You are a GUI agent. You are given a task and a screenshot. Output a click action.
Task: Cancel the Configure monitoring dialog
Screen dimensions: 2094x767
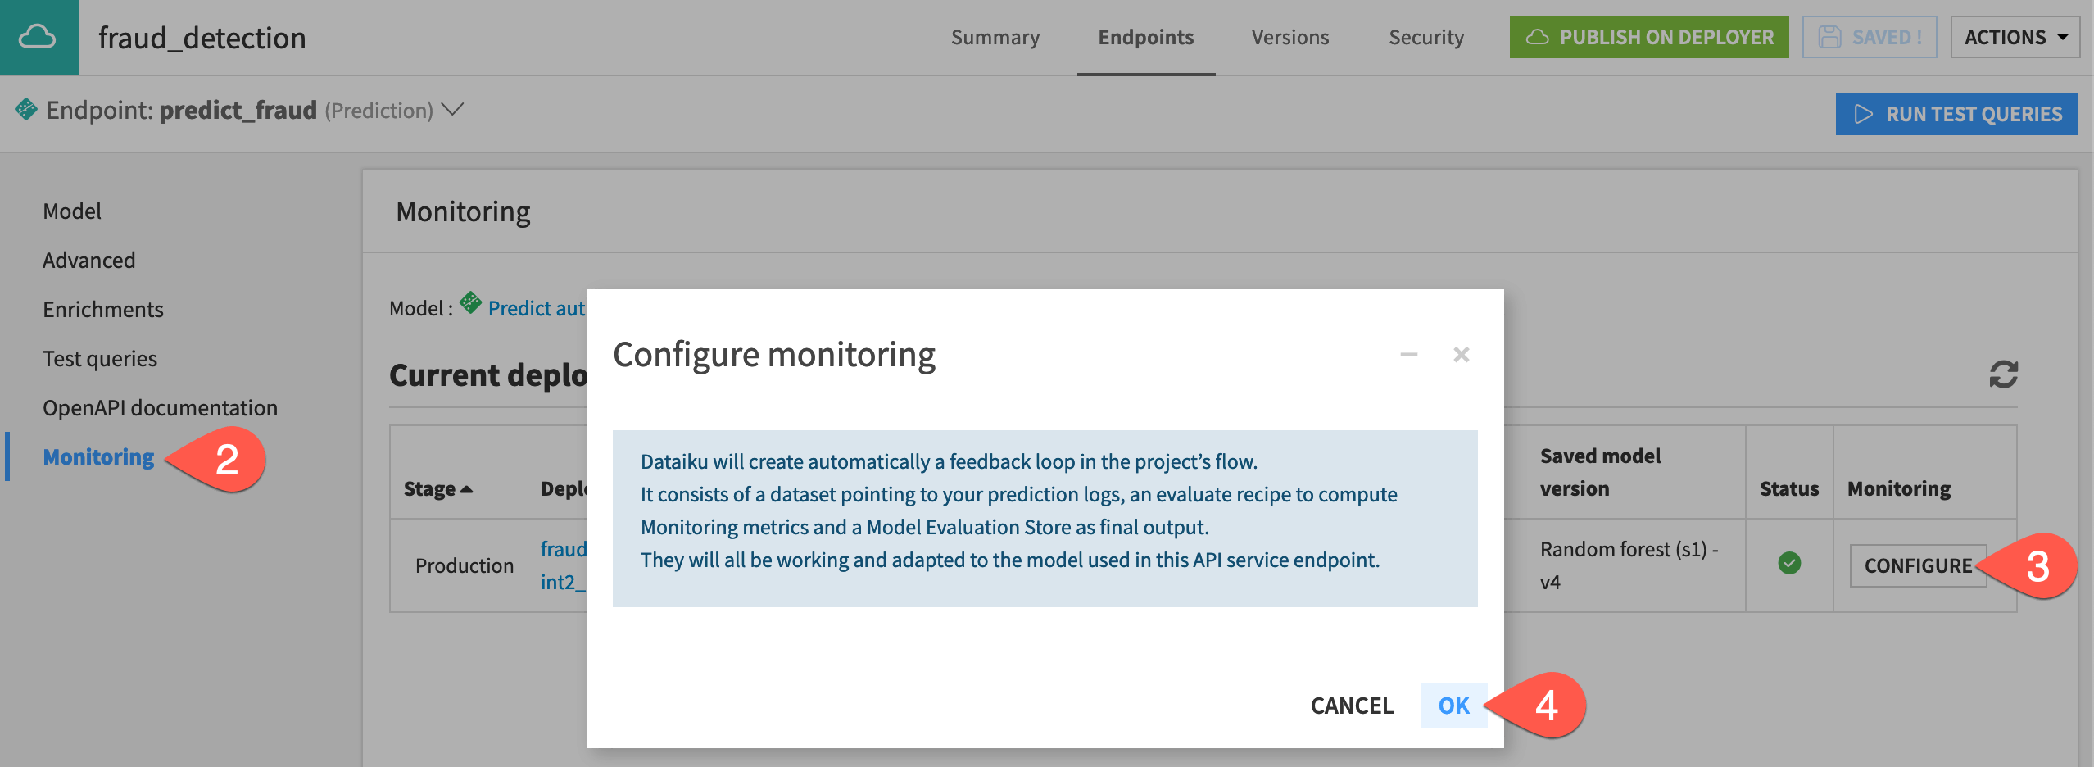coord(1352,705)
